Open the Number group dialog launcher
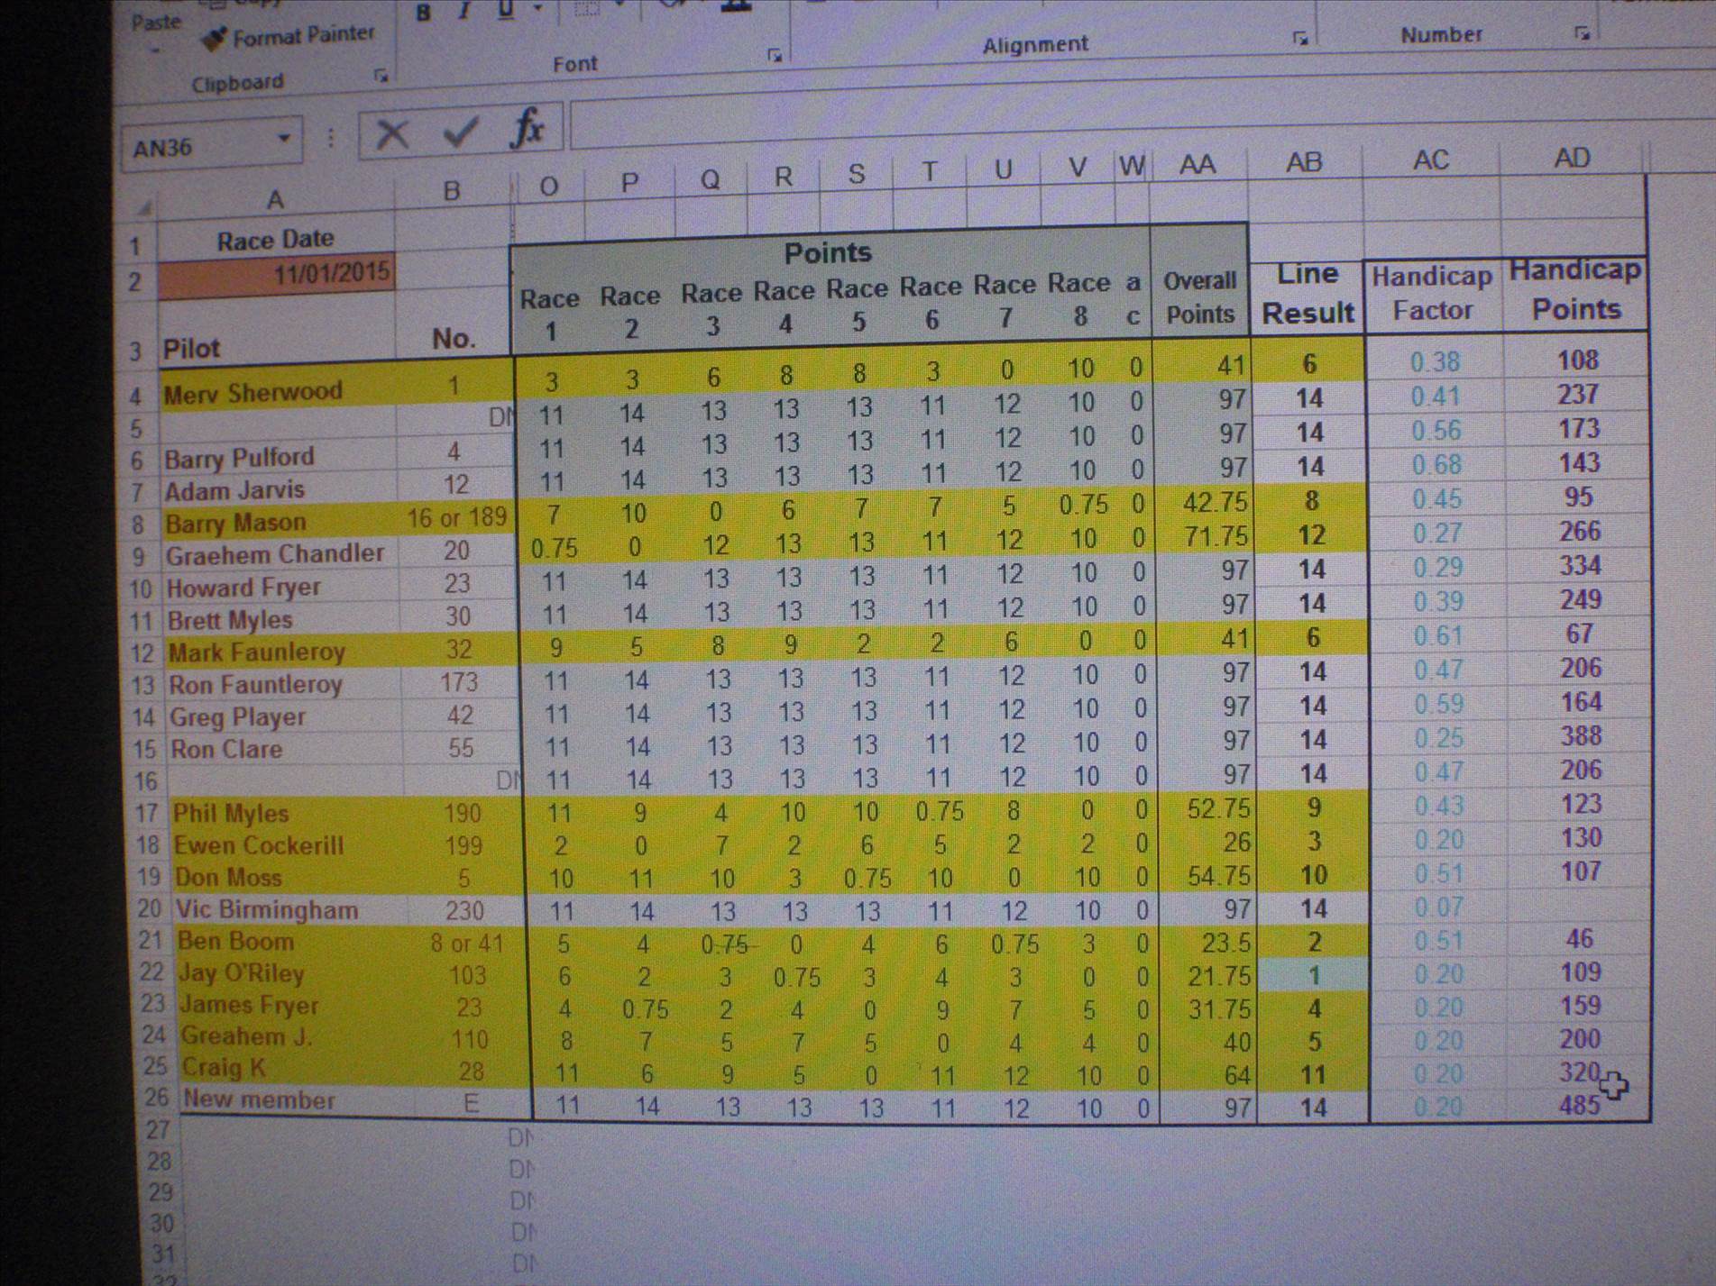This screenshot has width=1716, height=1286. pos(1582,33)
